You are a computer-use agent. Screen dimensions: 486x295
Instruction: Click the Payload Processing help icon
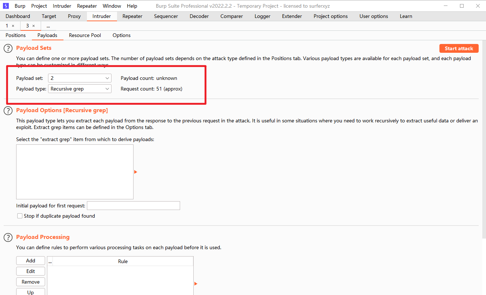(x=8, y=237)
